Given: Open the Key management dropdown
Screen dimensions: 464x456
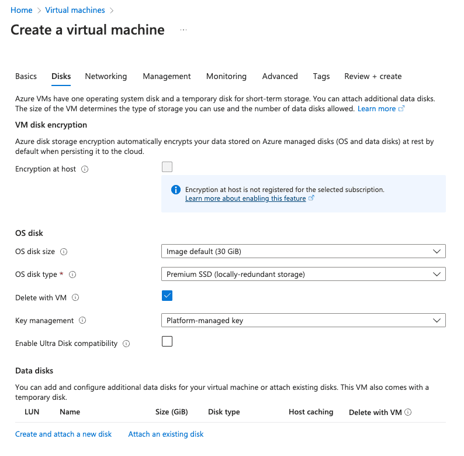Looking at the screenshot, I should [x=303, y=320].
